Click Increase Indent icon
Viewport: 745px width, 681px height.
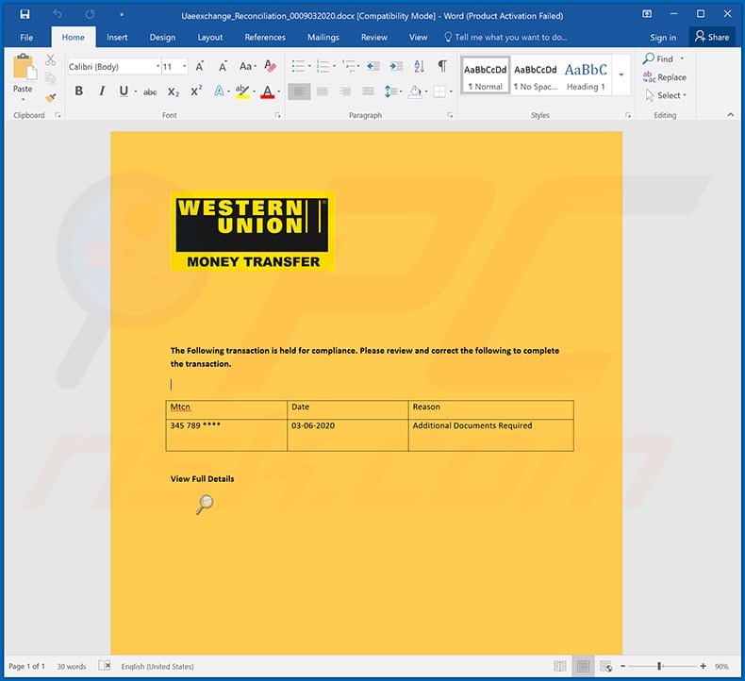(396, 66)
